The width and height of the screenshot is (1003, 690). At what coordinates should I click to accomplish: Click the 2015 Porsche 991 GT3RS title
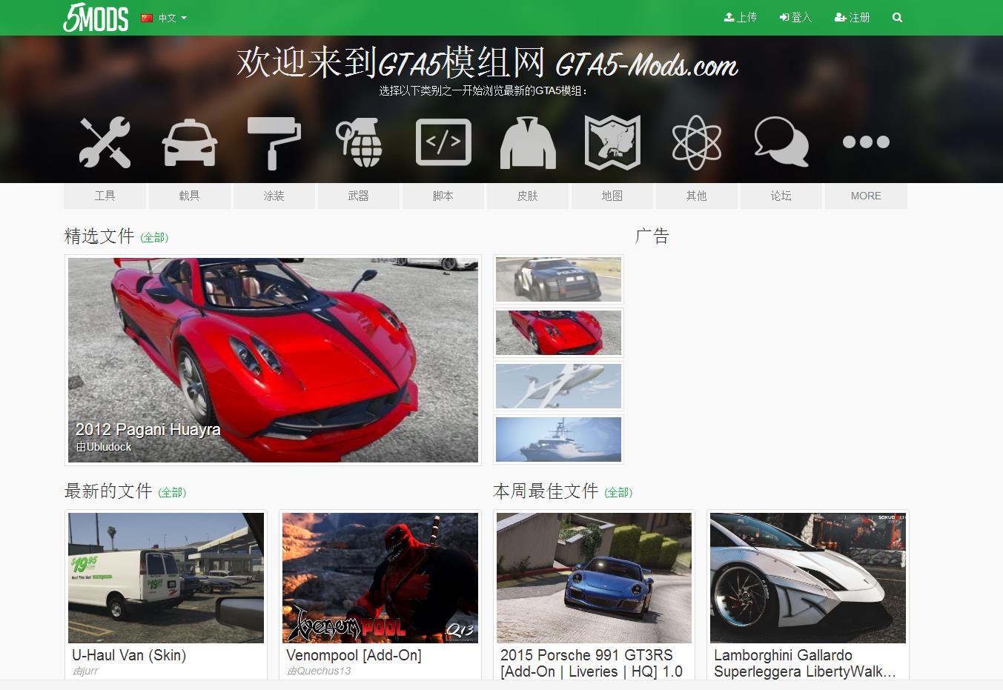(592, 663)
